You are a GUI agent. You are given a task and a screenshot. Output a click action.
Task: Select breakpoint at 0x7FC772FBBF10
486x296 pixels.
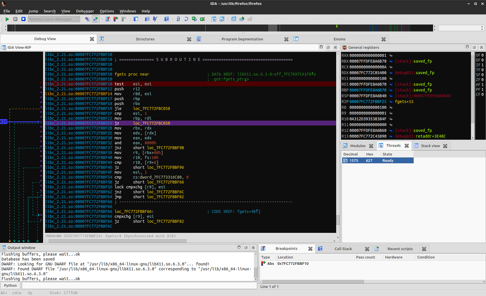(293, 263)
